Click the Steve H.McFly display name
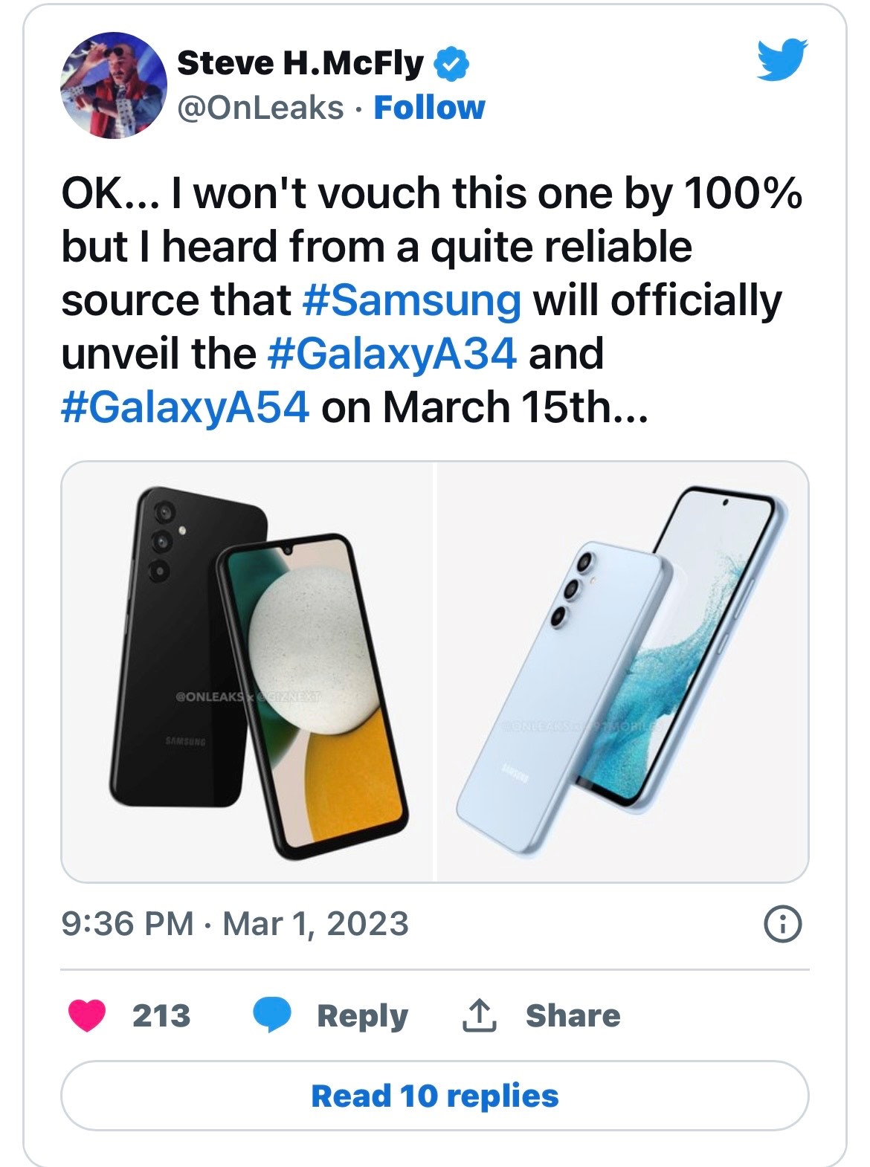 (x=300, y=64)
